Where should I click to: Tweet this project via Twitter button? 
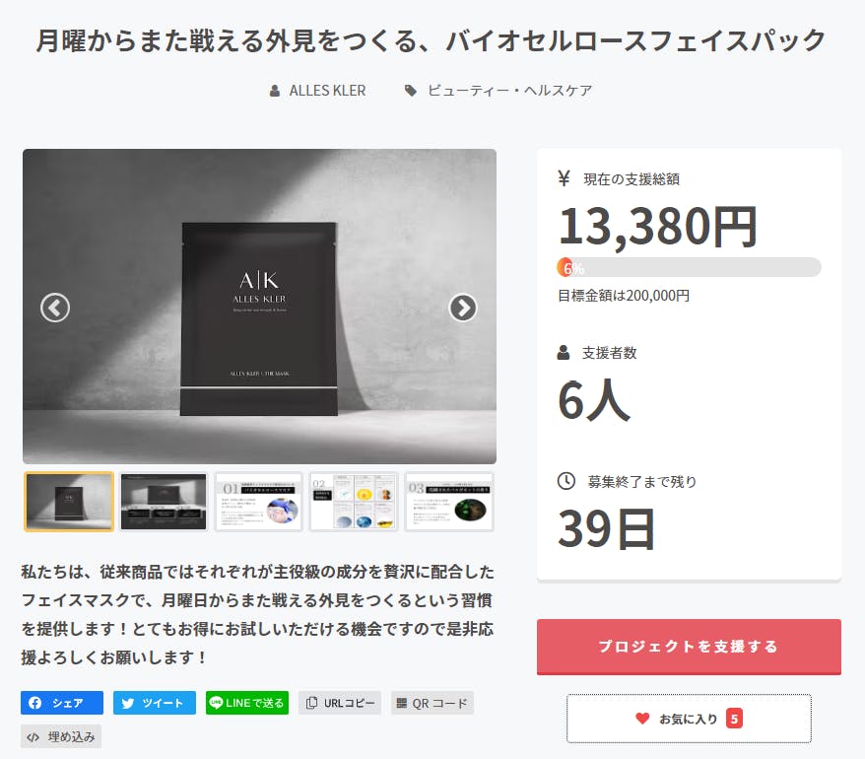[155, 703]
